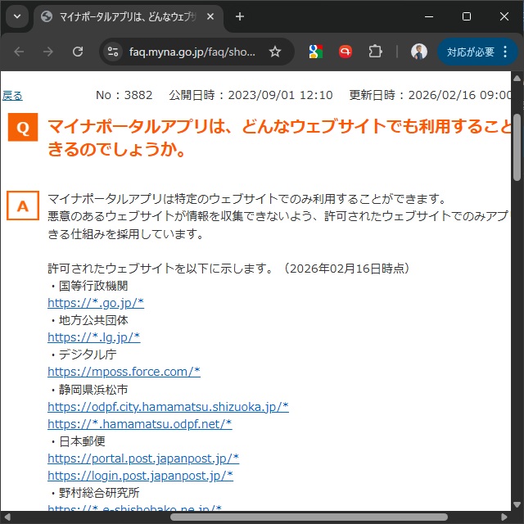Screen dimensions: 524x524
Task: Go back using the browser back arrow
Action: [19, 52]
